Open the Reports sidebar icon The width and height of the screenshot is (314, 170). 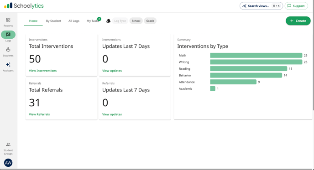[x=8, y=20]
